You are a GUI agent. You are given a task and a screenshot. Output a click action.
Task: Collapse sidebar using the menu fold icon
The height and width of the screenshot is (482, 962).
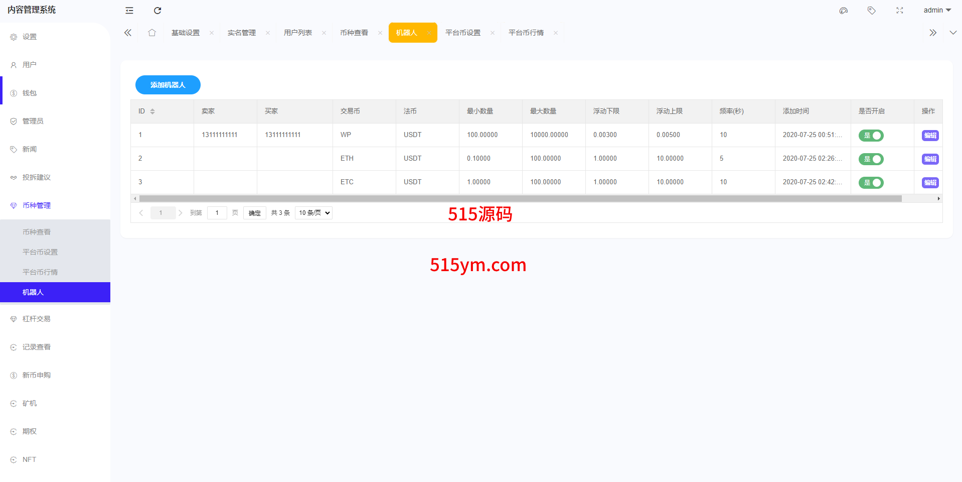click(x=129, y=11)
